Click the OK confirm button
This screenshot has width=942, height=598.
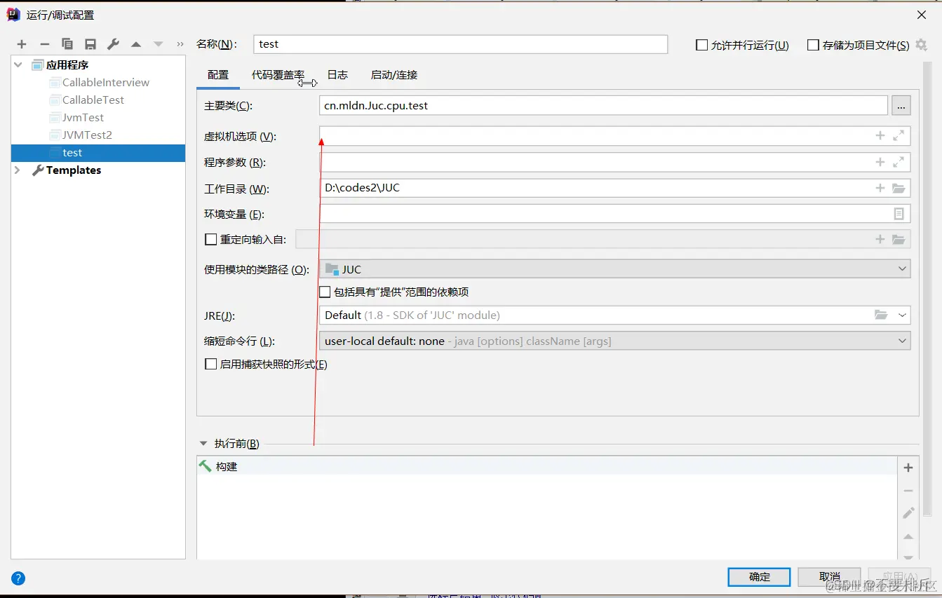pyautogui.click(x=759, y=577)
